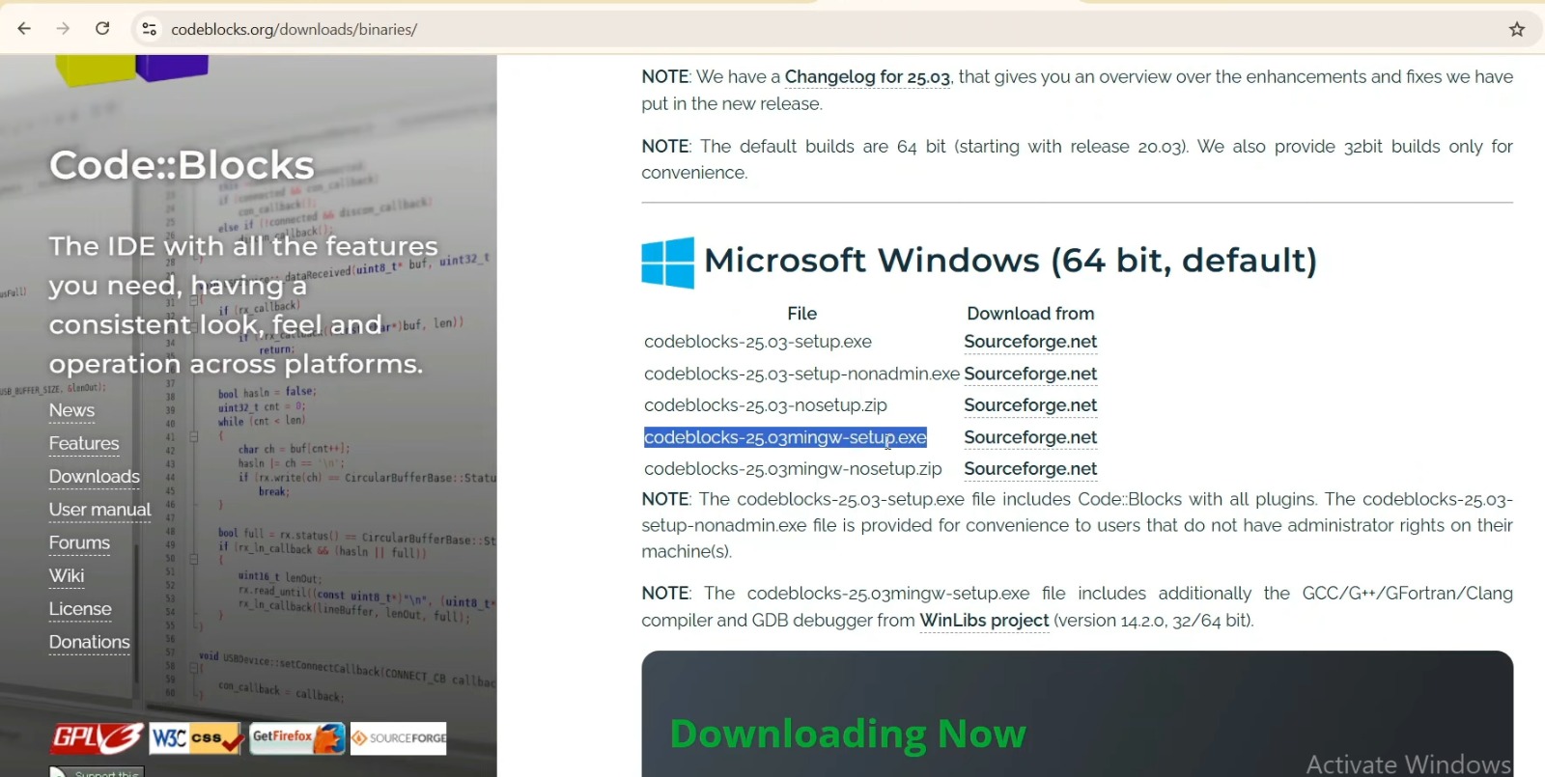The image size is (1545, 777).
Task: Click Sourceforge.net for setup-nonadmin.exe
Action: pos(1030,374)
